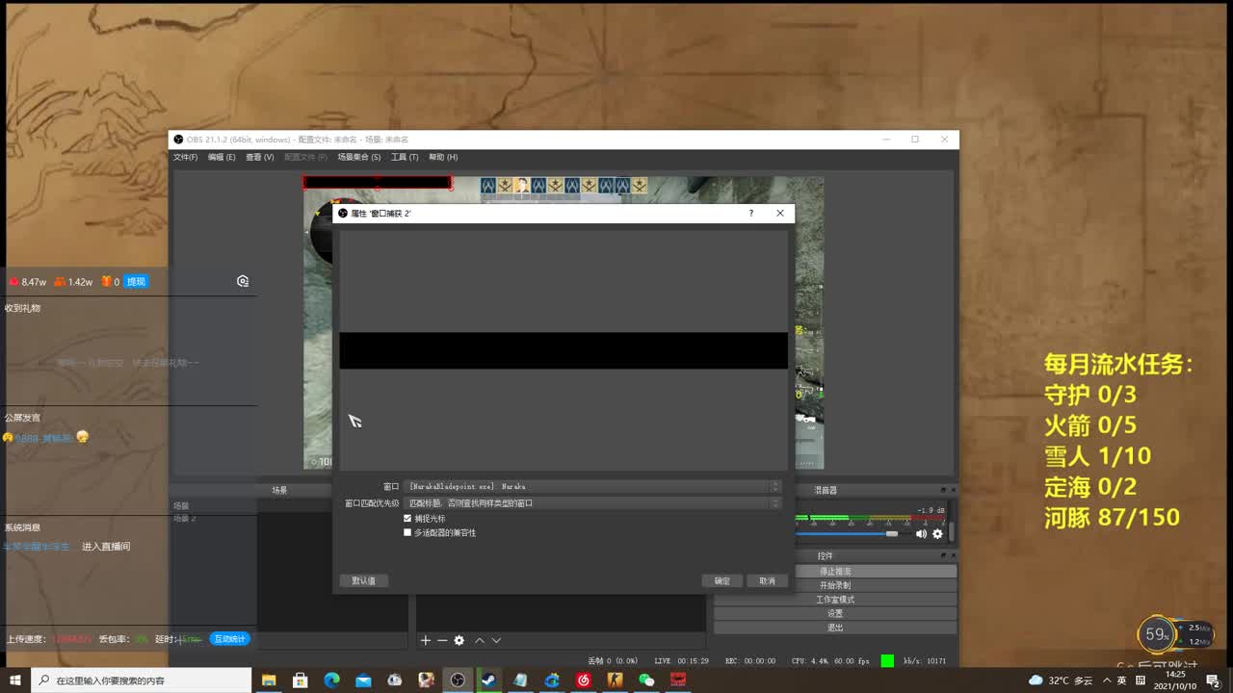Open the 文件(F) menu
Image resolution: width=1233 pixels, height=693 pixels.
(185, 157)
